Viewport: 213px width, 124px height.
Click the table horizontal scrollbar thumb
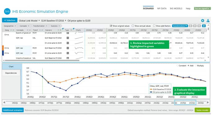[42, 60]
